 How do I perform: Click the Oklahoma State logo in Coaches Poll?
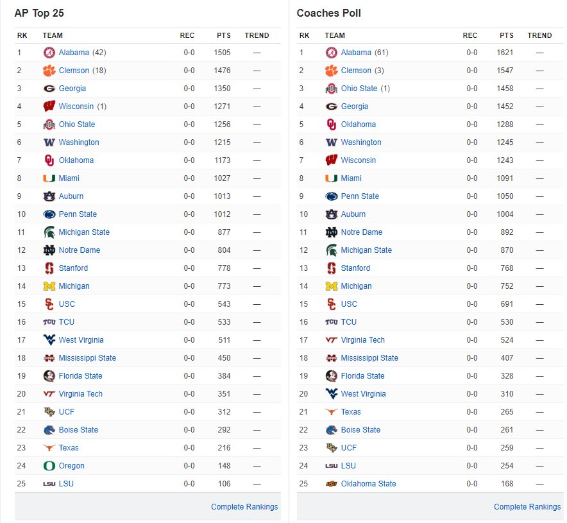[x=331, y=484]
